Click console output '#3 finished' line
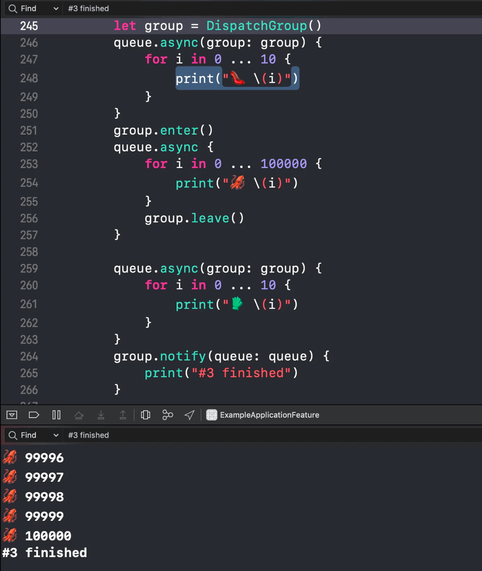 pyautogui.click(x=44, y=553)
